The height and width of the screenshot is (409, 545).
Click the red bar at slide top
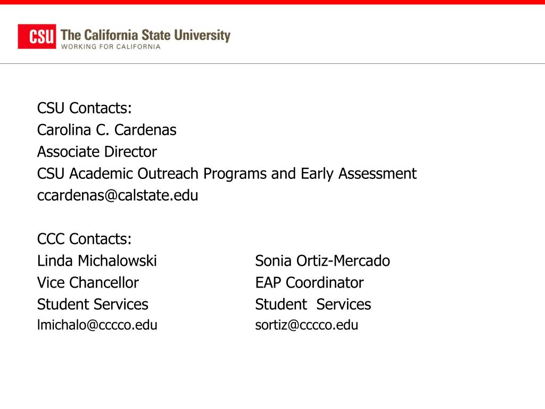click(272, 2)
